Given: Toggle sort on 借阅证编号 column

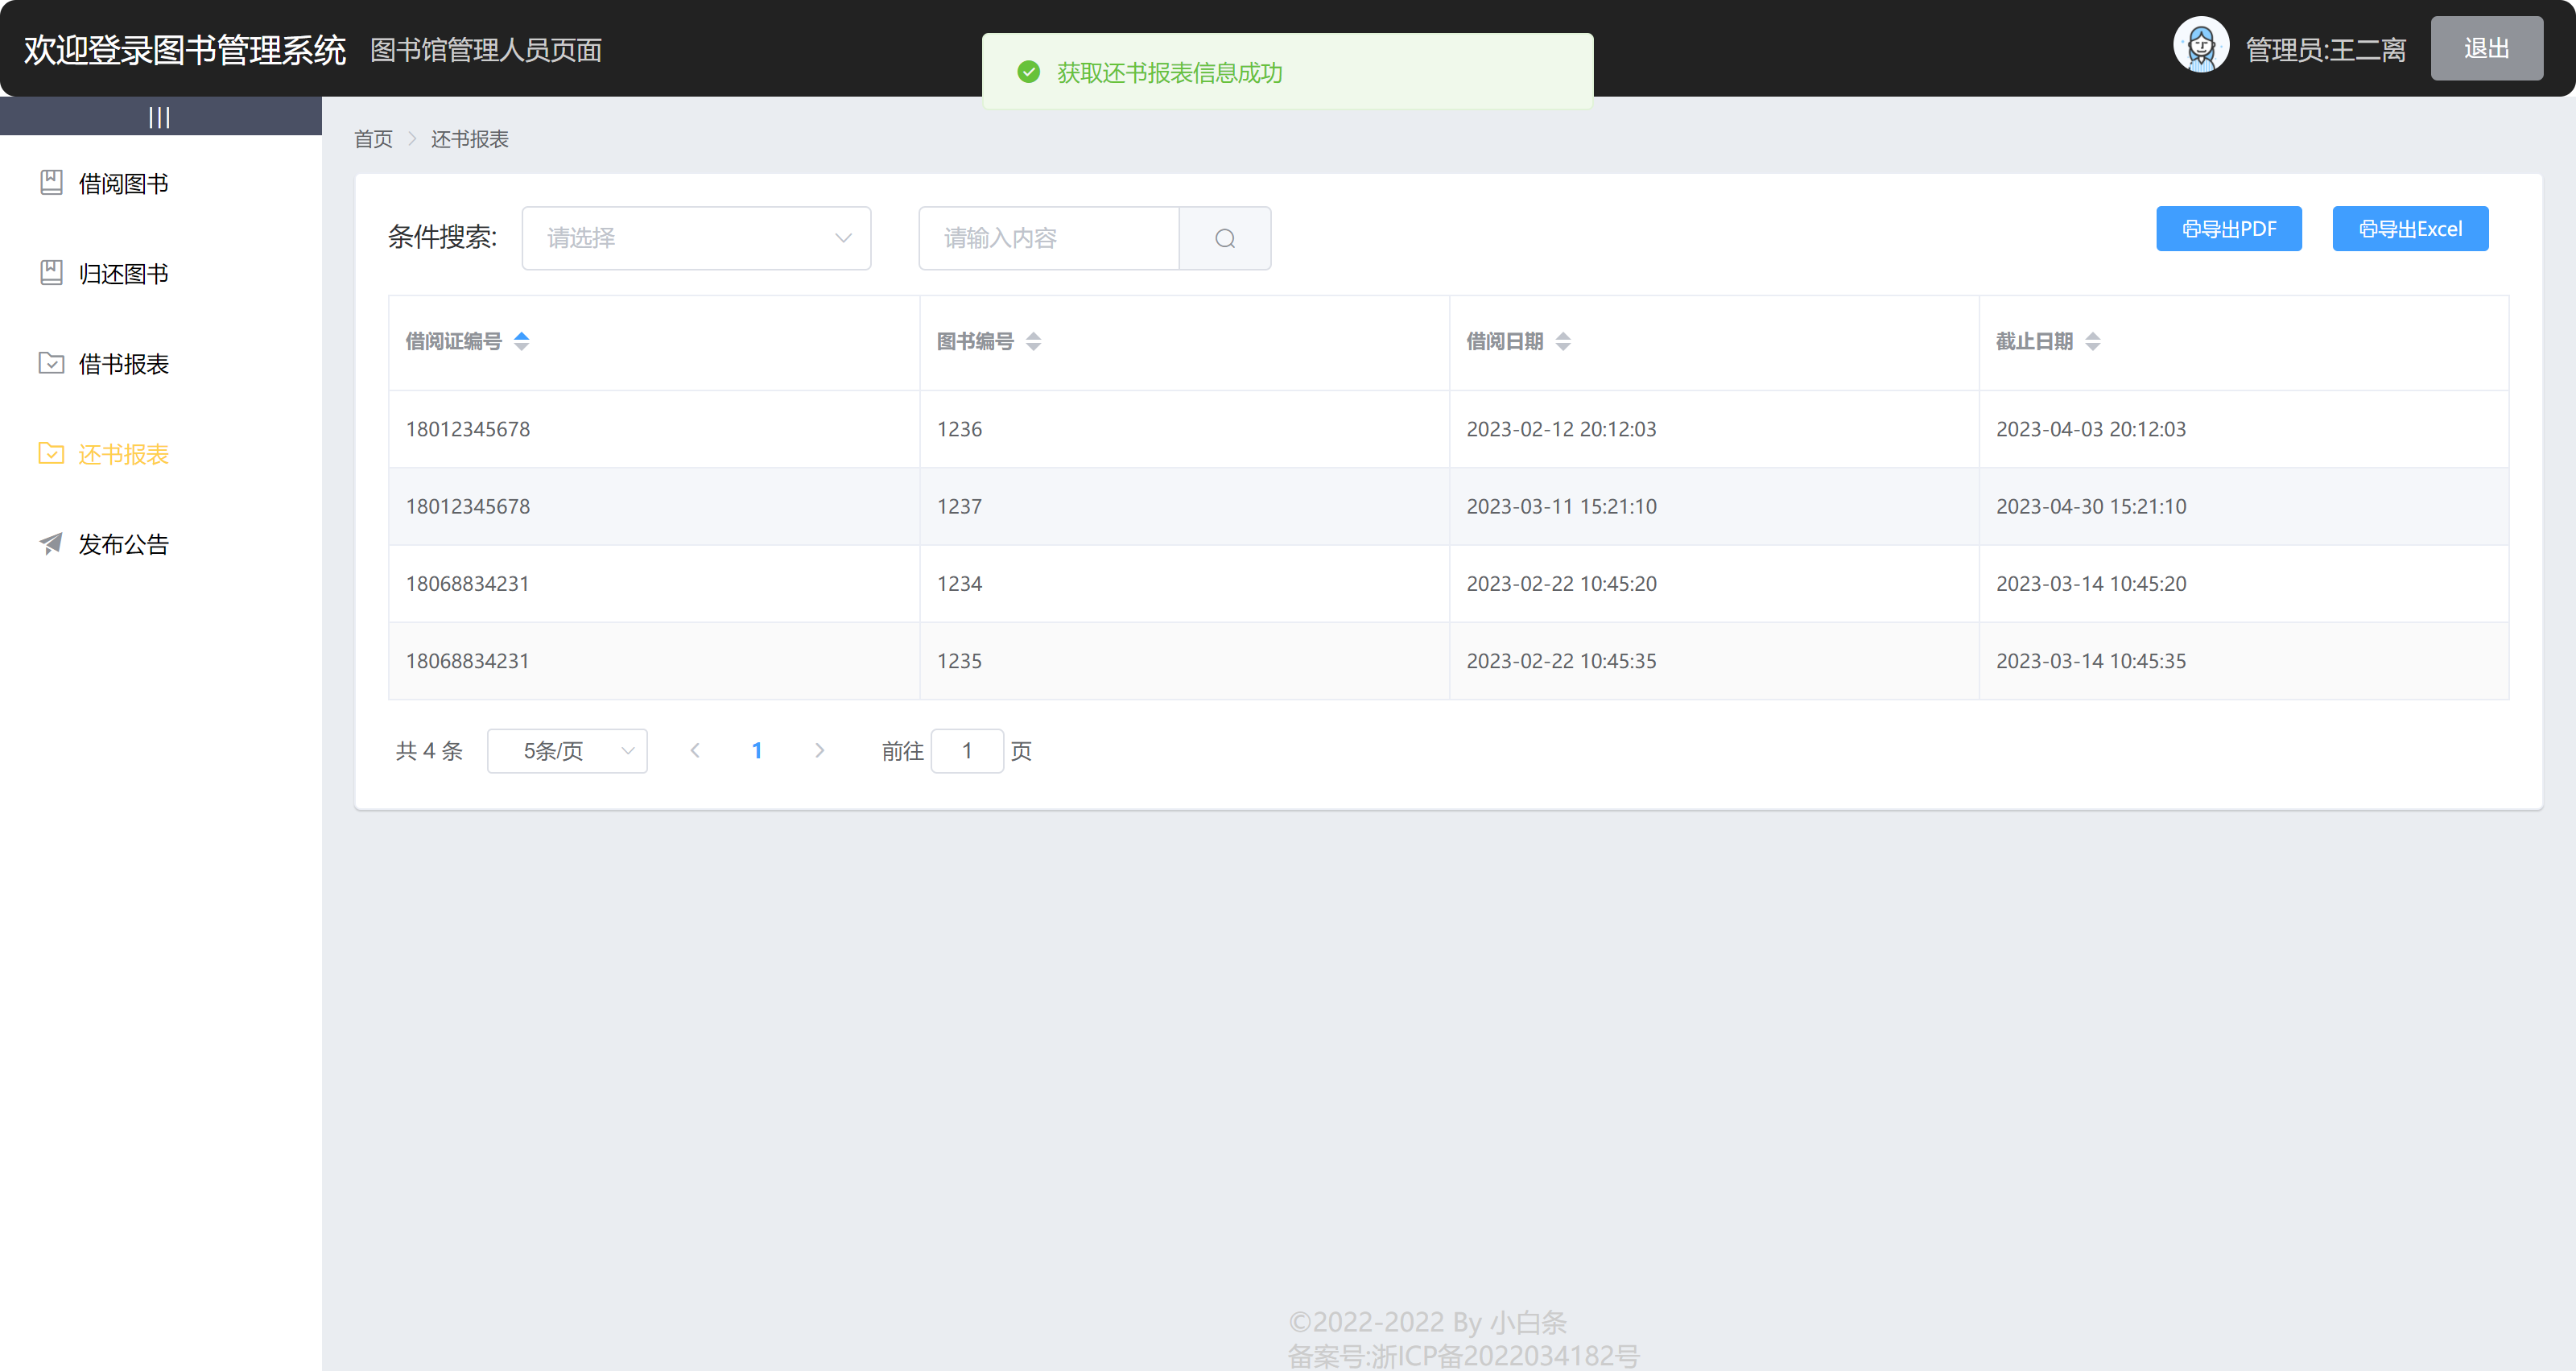Looking at the screenshot, I should point(521,341).
